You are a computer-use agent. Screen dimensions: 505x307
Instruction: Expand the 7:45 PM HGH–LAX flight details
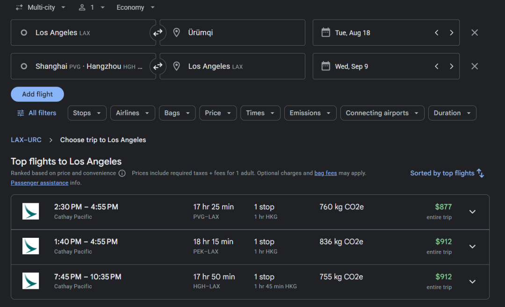tap(472, 281)
